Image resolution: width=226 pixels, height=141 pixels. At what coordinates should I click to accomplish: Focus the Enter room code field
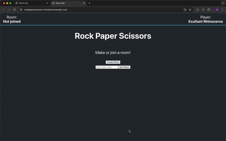[x=107, y=67]
